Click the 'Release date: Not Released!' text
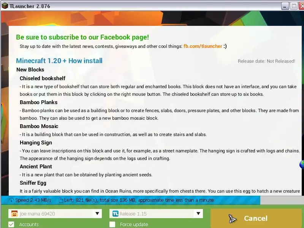304x228 pixels. click(266, 61)
